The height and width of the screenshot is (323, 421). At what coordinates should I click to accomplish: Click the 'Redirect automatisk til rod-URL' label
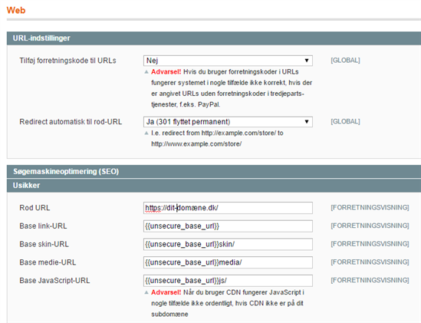[71, 122]
